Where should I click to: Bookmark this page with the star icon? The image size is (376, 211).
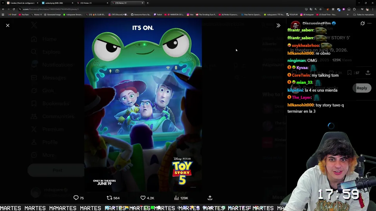click(x=320, y=9)
